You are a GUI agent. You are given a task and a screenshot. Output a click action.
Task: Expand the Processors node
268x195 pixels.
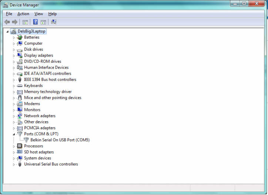tap(14, 146)
